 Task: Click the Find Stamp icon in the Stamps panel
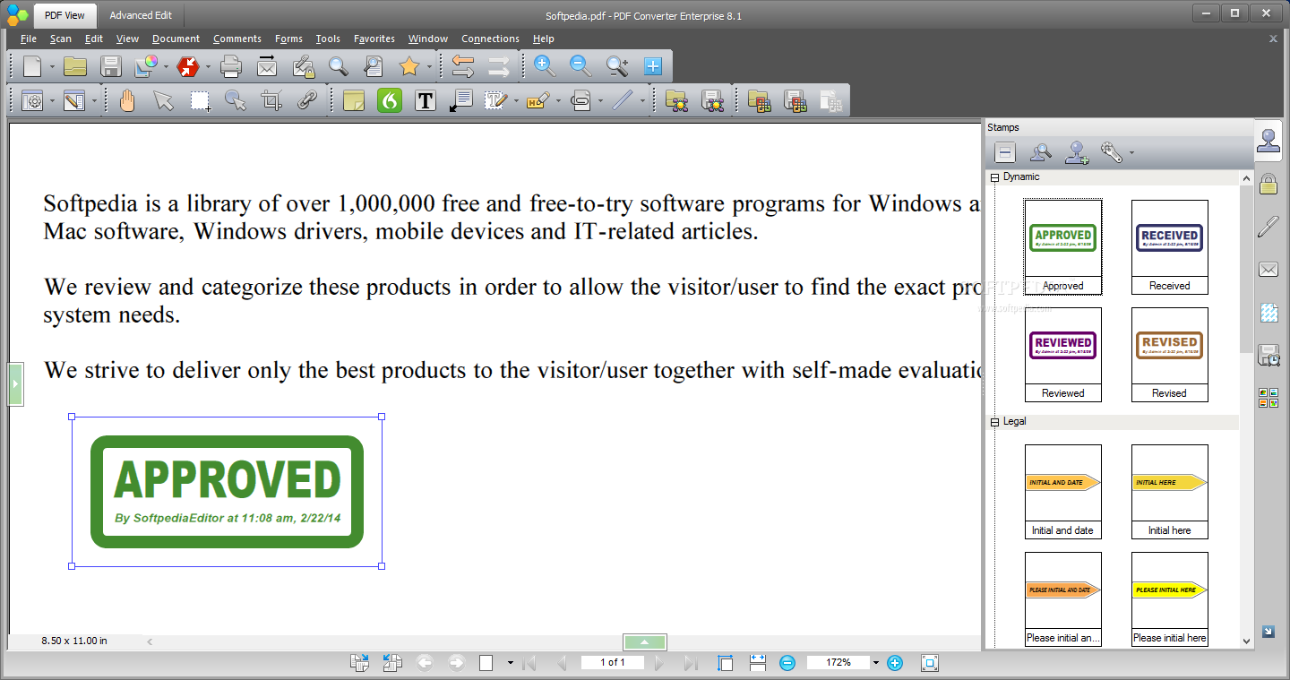pyautogui.click(x=1041, y=152)
